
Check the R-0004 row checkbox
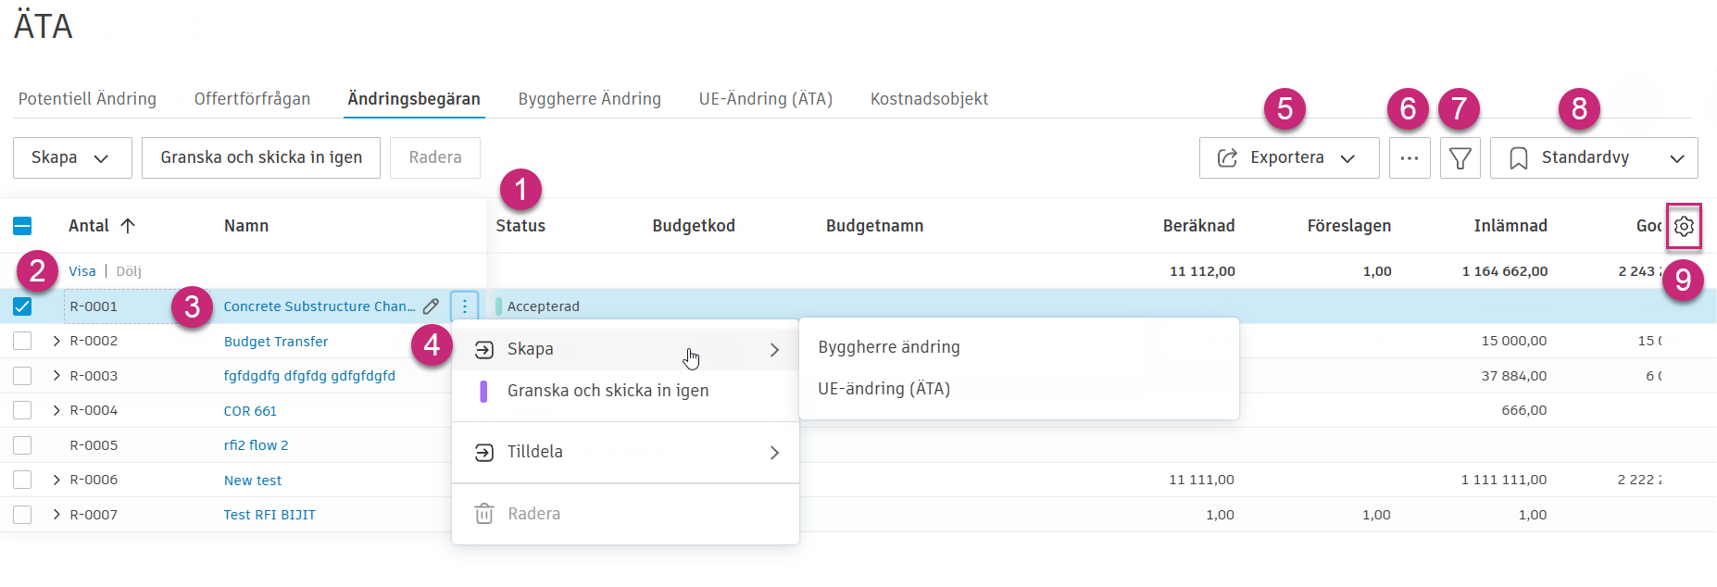pyautogui.click(x=22, y=410)
